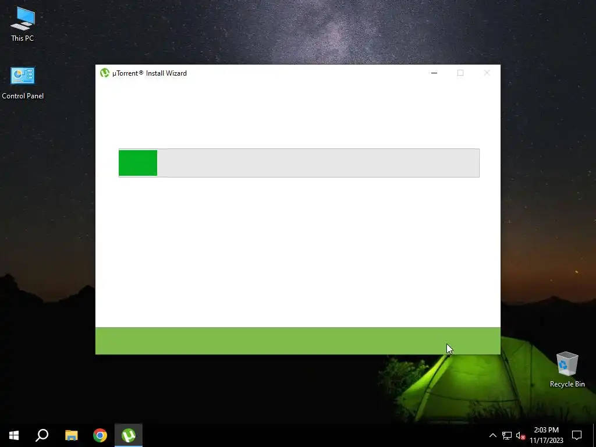Open the notification center icon
Screen dimensions: 596x447
577,435
